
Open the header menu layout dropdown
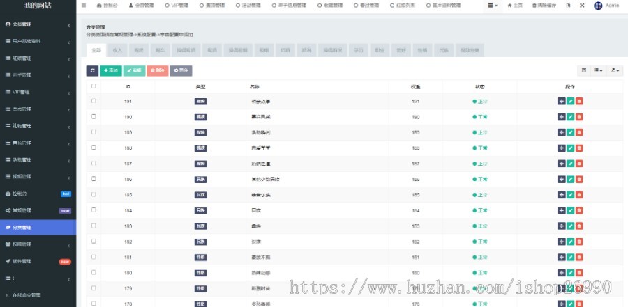pos(493,6)
